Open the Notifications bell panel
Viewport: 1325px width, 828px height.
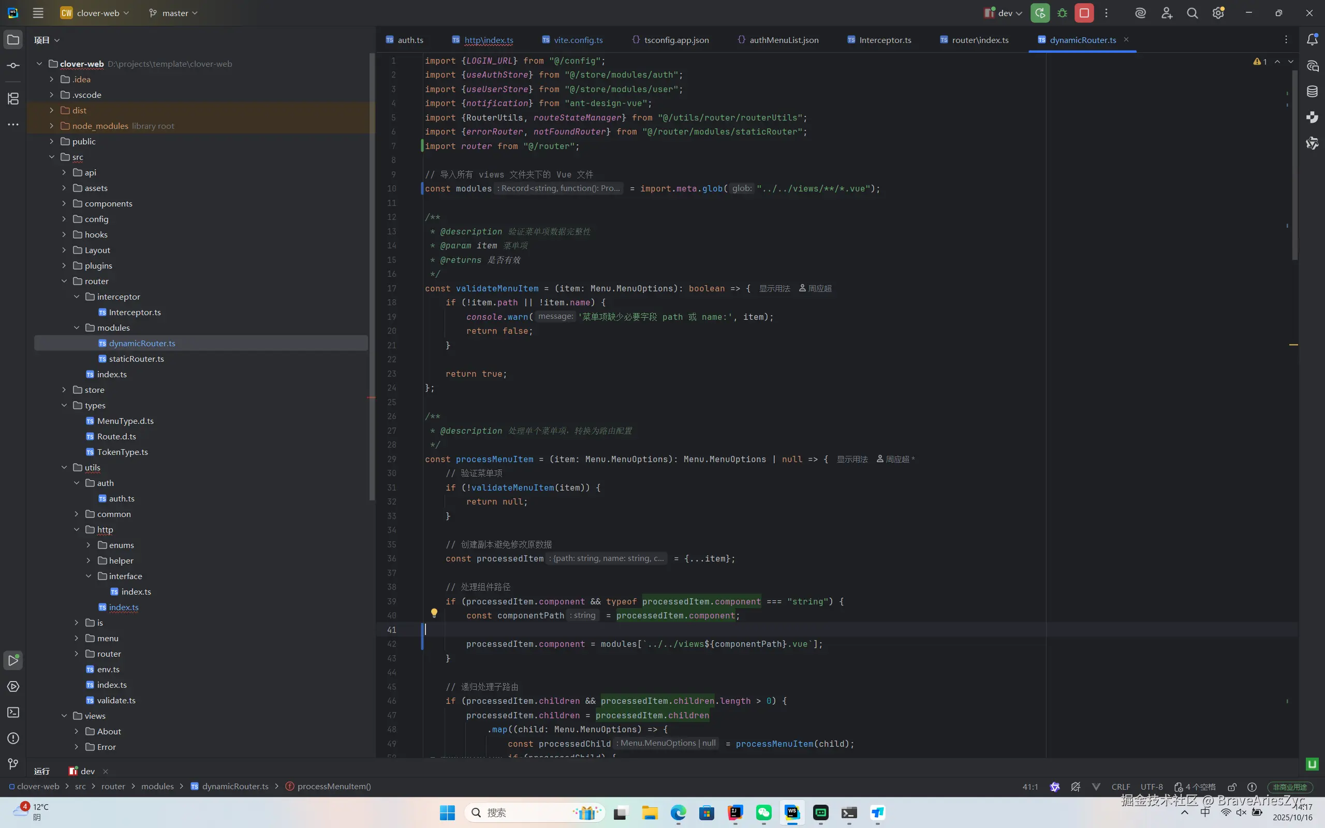coord(1312,39)
